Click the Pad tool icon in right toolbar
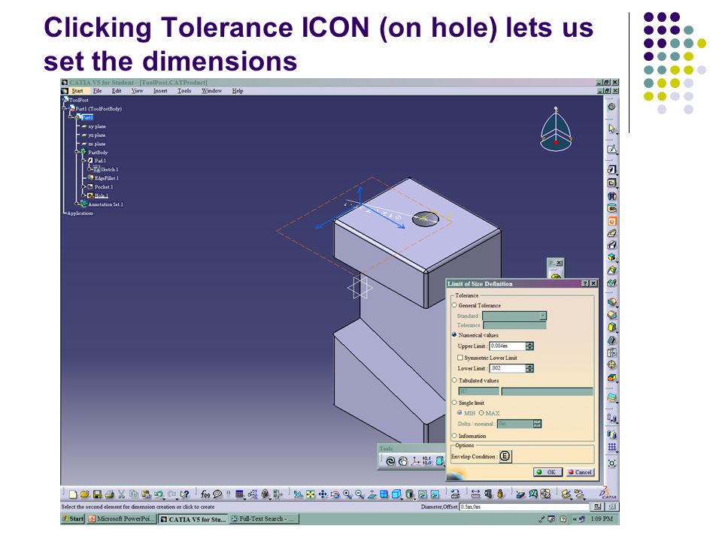The width and height of the screenshot is (722, 541). tap(611, 170)
